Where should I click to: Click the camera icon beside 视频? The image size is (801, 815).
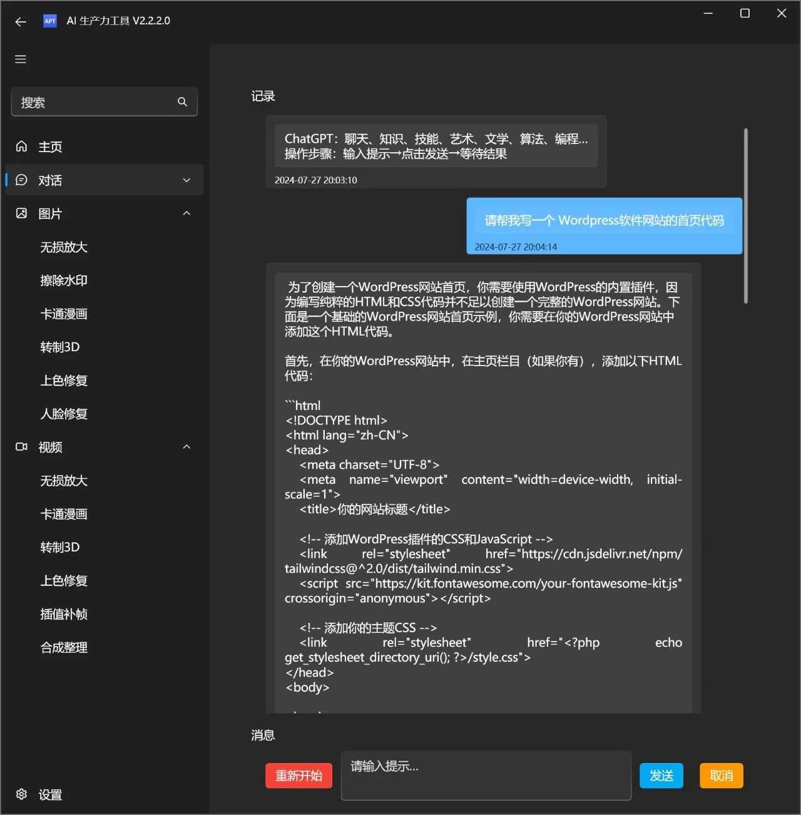tap(21, 446)
